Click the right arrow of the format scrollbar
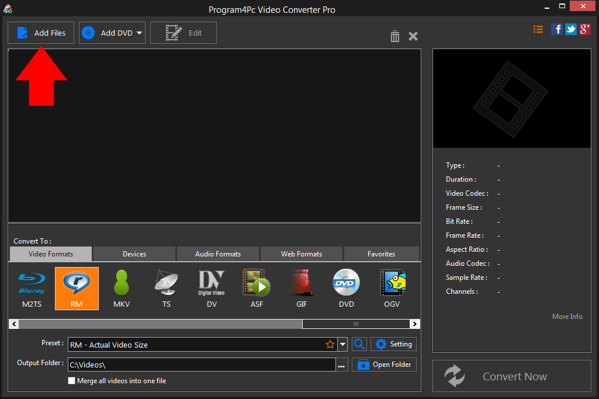 (414, 324)
